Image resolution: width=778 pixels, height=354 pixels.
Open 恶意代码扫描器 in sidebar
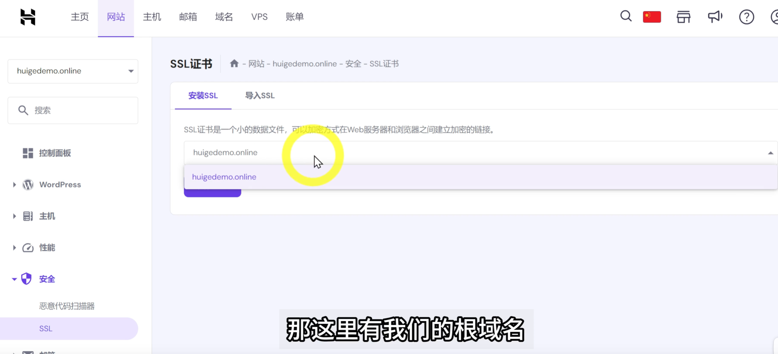[x=67, y=306]
